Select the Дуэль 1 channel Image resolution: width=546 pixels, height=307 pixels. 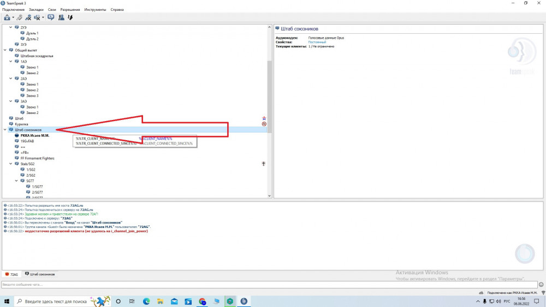tap(32, 33)
